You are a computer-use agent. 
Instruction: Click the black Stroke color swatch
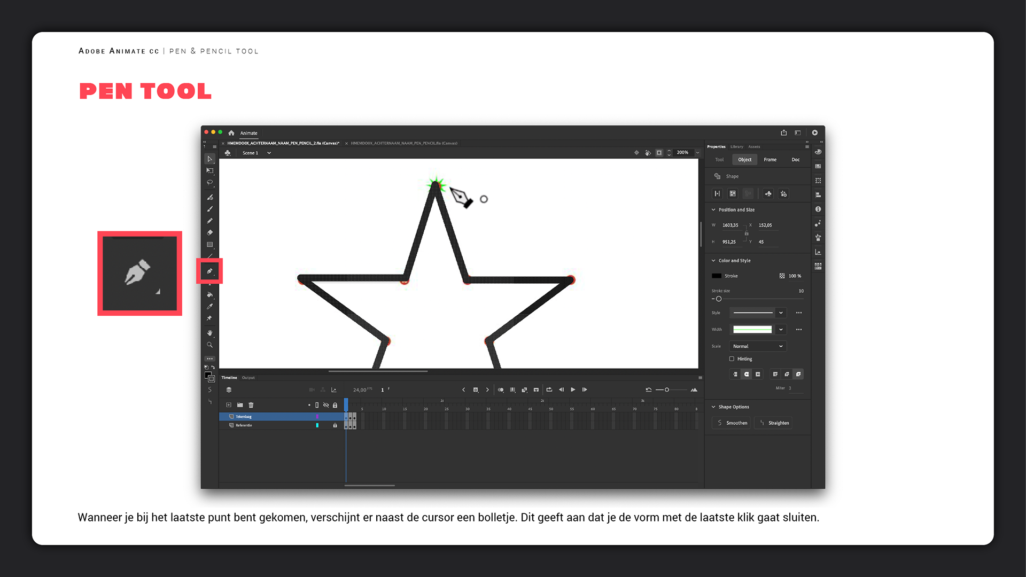pyautogui.click(x=717, y=276)
